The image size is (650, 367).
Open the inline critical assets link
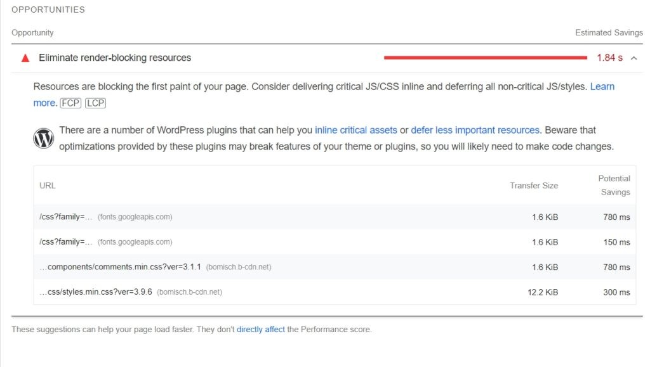pos(355,130)
